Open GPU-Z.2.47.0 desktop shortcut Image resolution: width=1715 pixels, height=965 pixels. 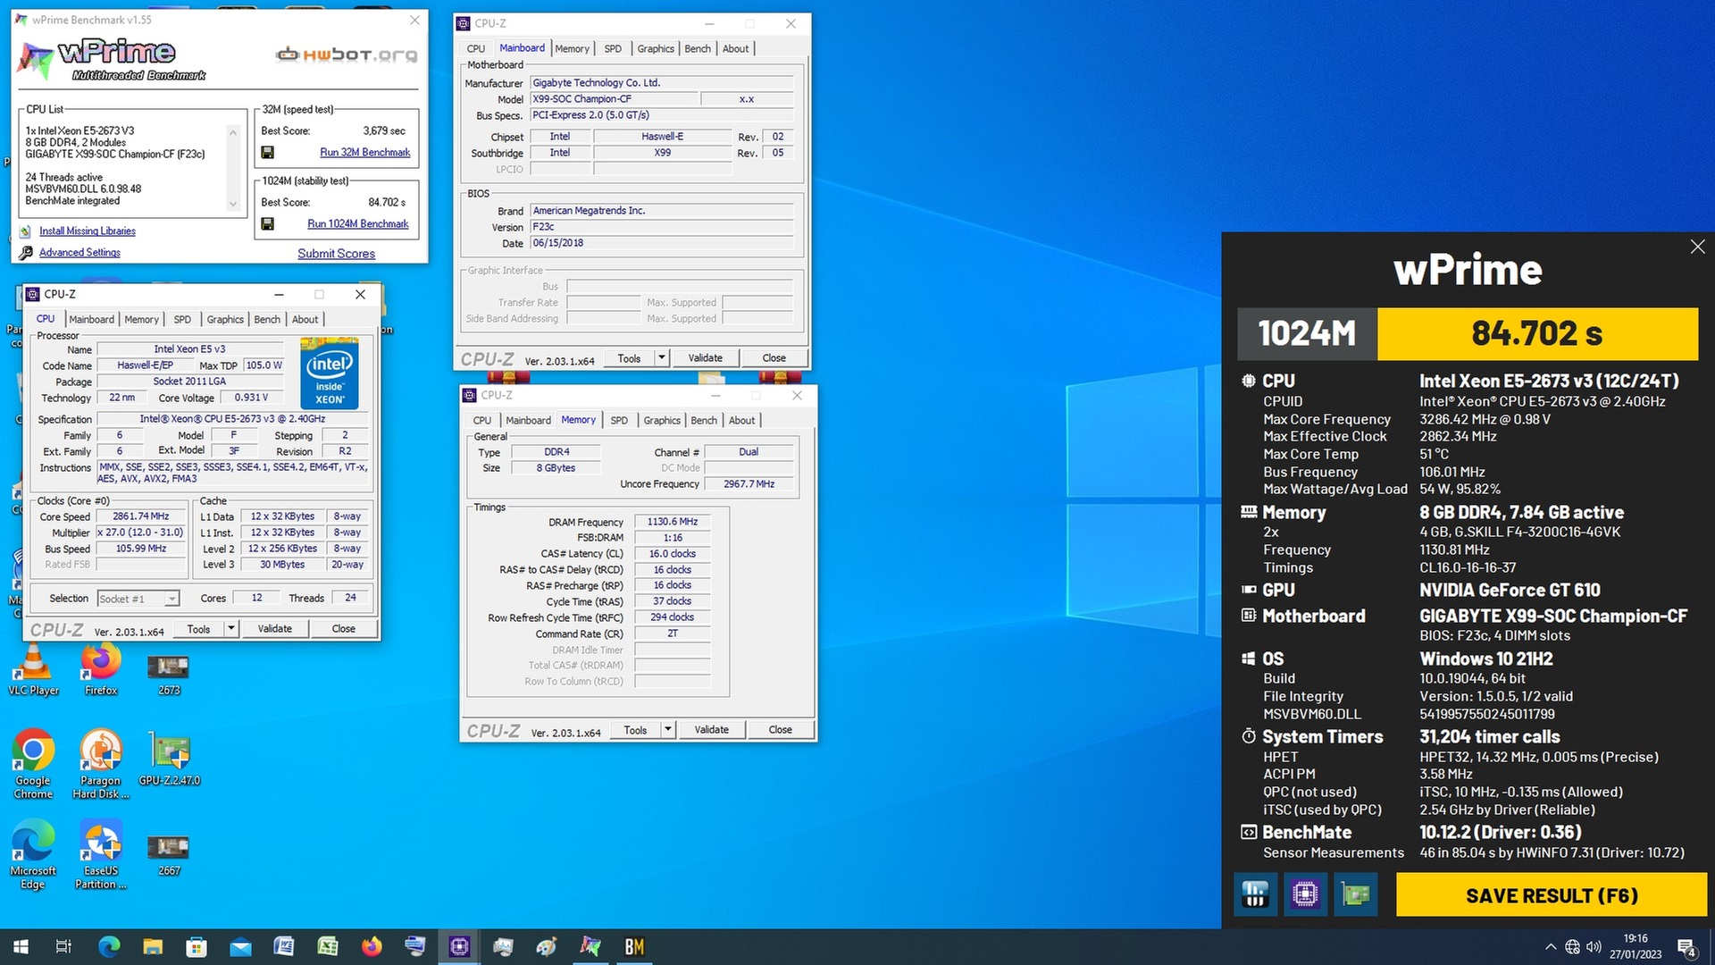(x=169, y=759)
